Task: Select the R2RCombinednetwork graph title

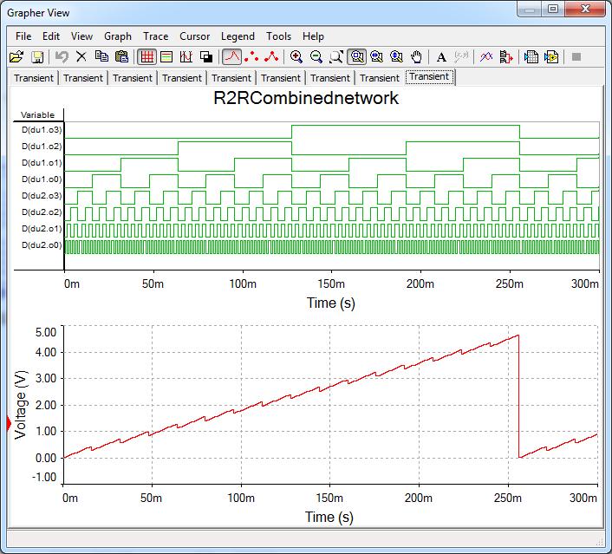Action: (306, 98)
